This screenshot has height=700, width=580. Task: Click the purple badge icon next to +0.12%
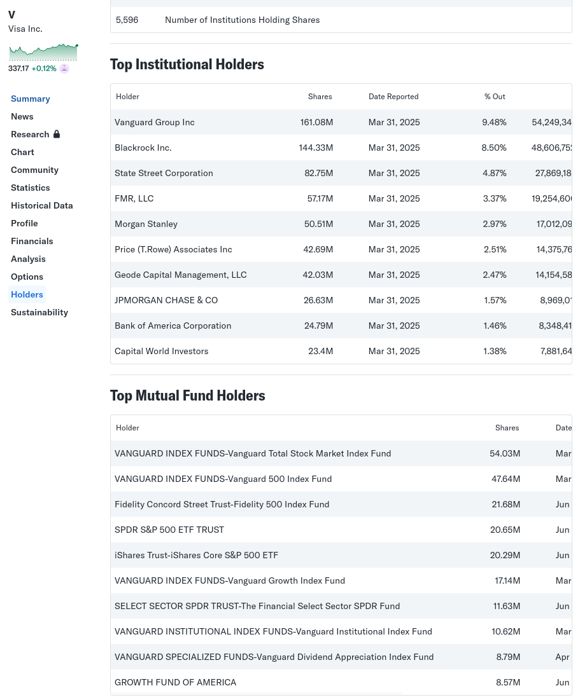click(x=64, y=68)
